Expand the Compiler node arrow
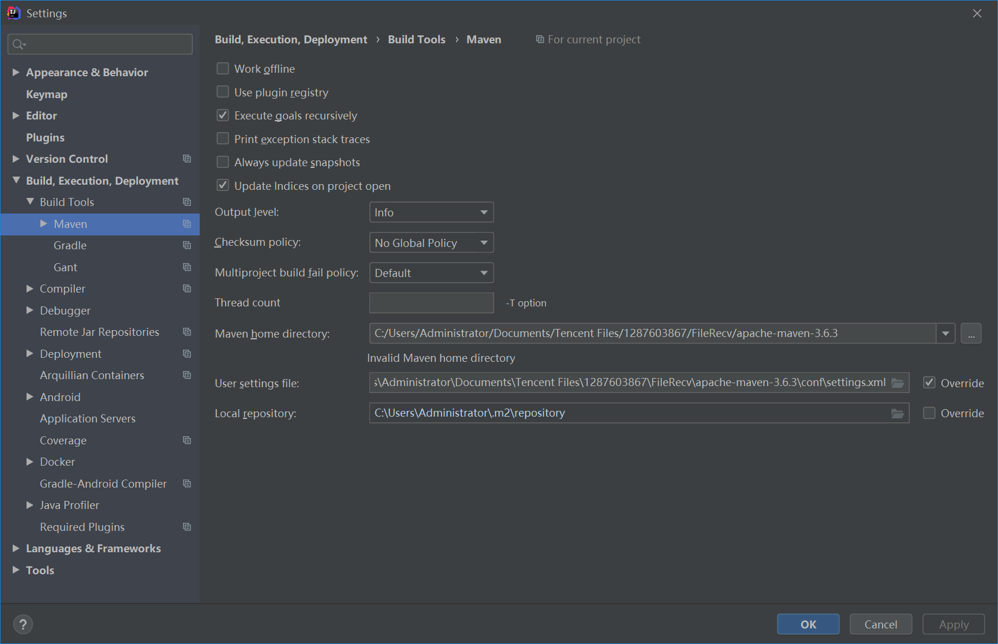The image size is (998, 644). 30,289
